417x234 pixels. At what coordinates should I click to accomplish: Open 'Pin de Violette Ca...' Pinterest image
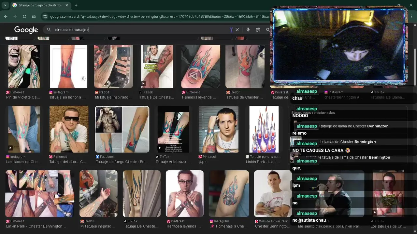(x=24, y=66)
